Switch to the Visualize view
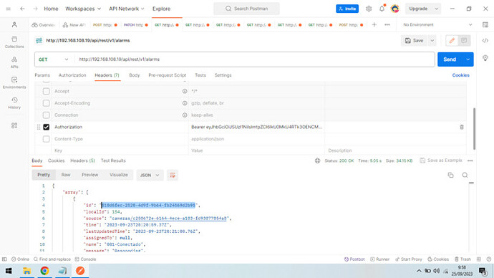 tap(118, 175)
